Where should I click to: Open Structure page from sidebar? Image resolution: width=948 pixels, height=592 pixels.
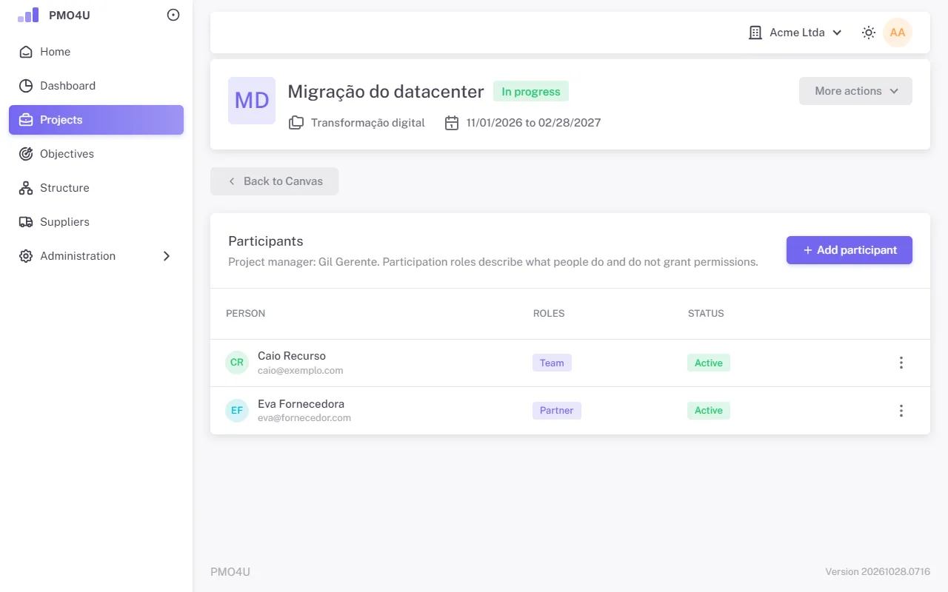pos(96,188)
